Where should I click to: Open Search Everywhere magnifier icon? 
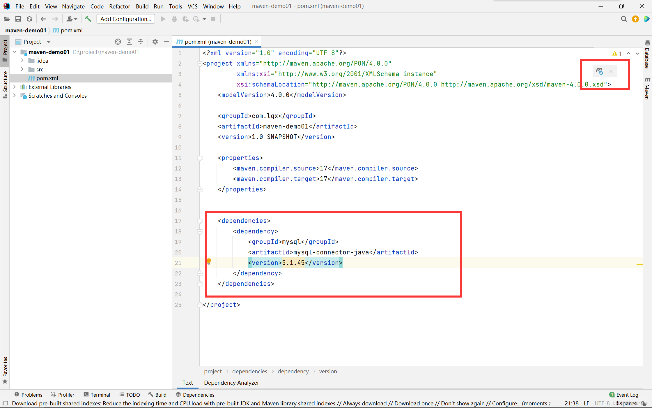tap(624, 19)
